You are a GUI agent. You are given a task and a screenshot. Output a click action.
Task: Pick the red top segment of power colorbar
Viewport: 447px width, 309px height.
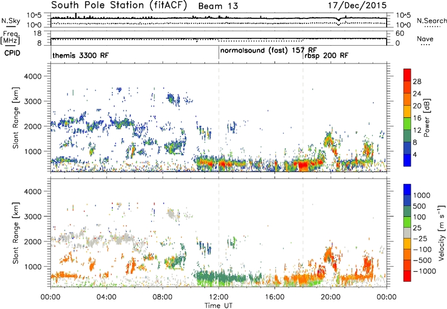click(x=407, y=75)
